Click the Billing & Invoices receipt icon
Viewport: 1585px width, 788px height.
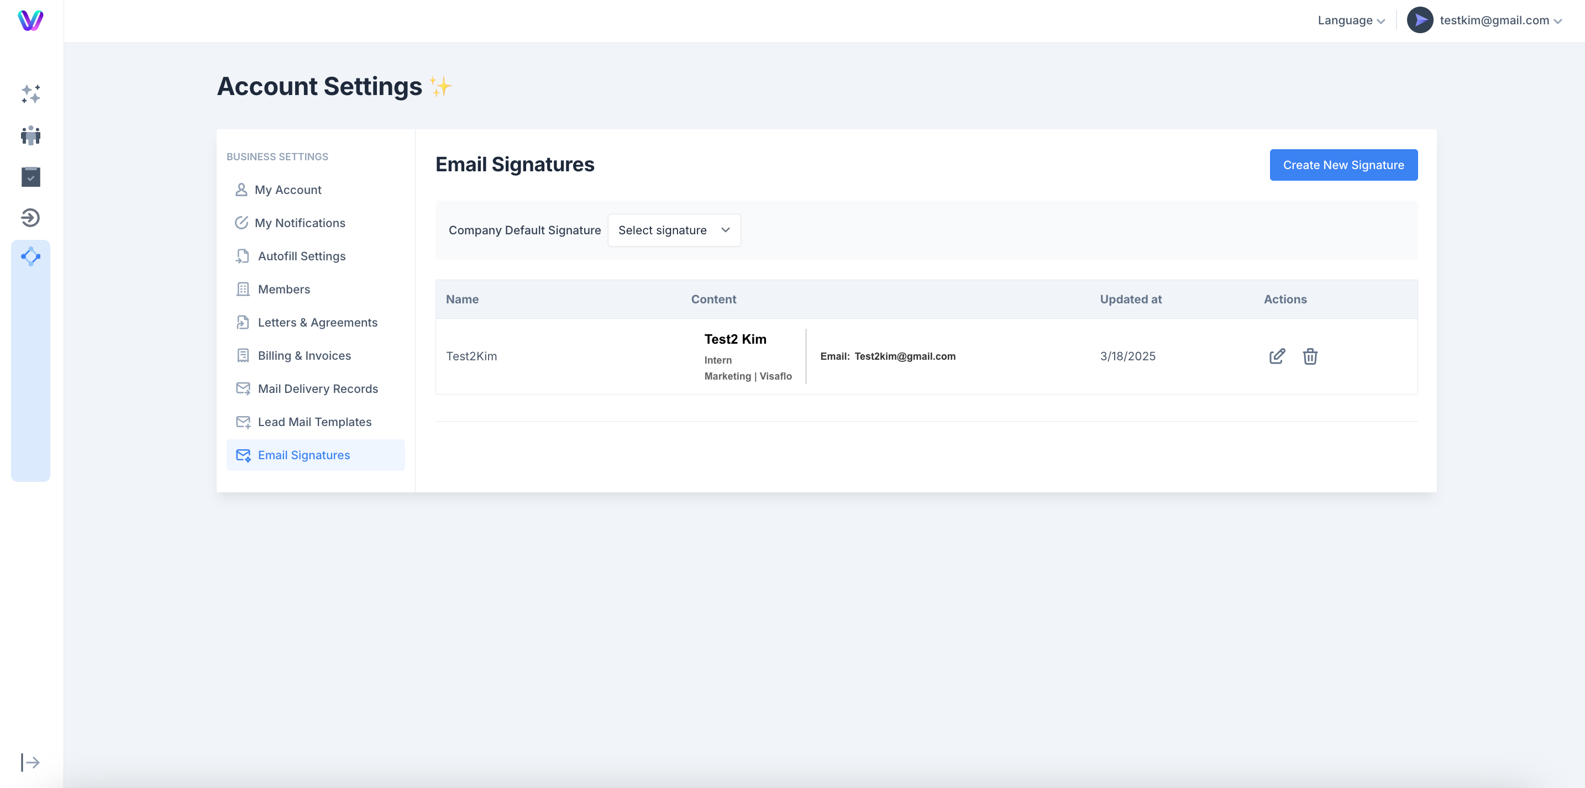pyautogui.click(x=243, y=355)
